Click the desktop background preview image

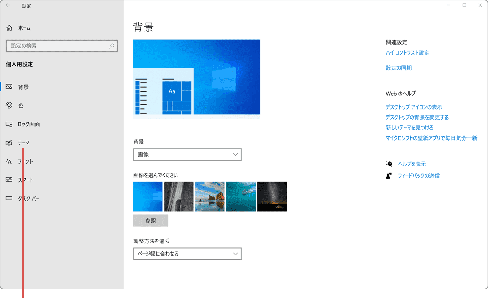197,79
